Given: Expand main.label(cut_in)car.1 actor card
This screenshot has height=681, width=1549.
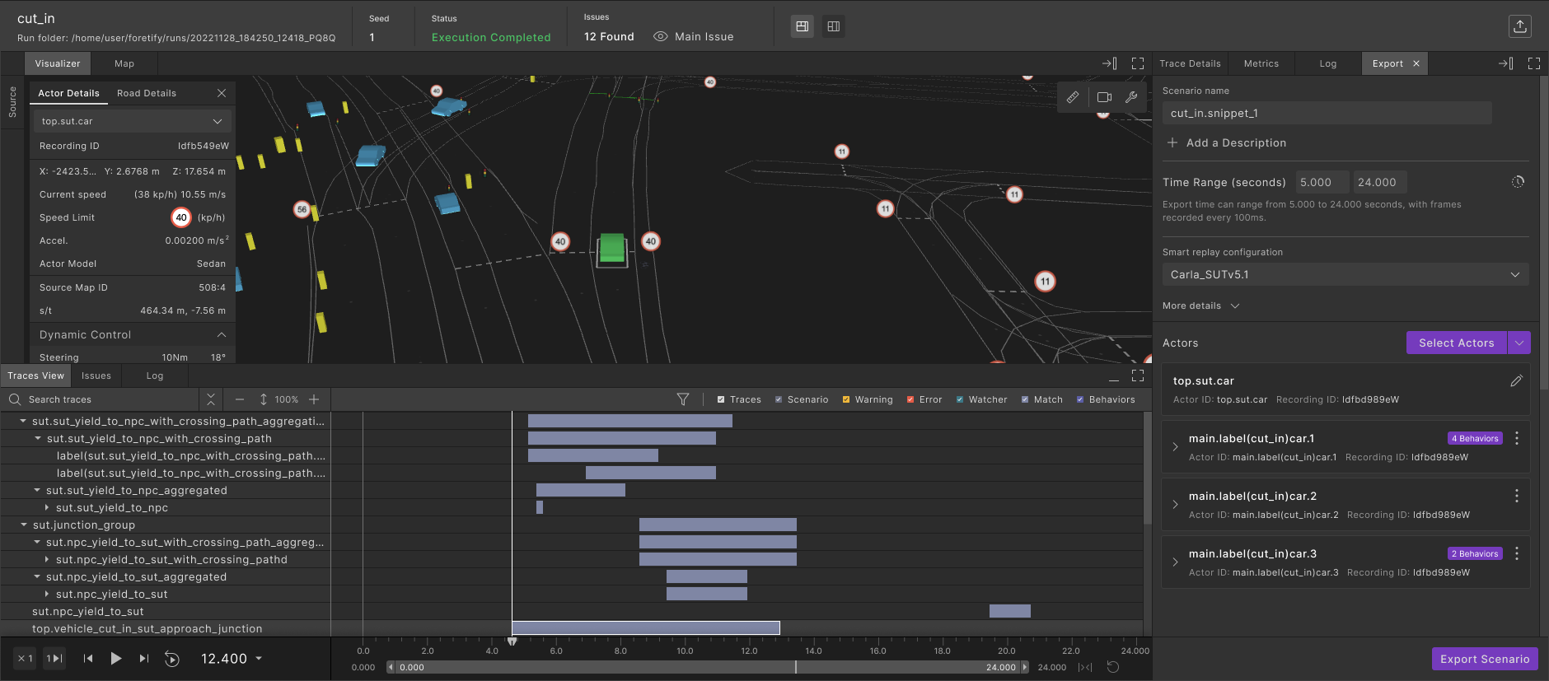Looking at the screenshot, I should point(1175,446).
